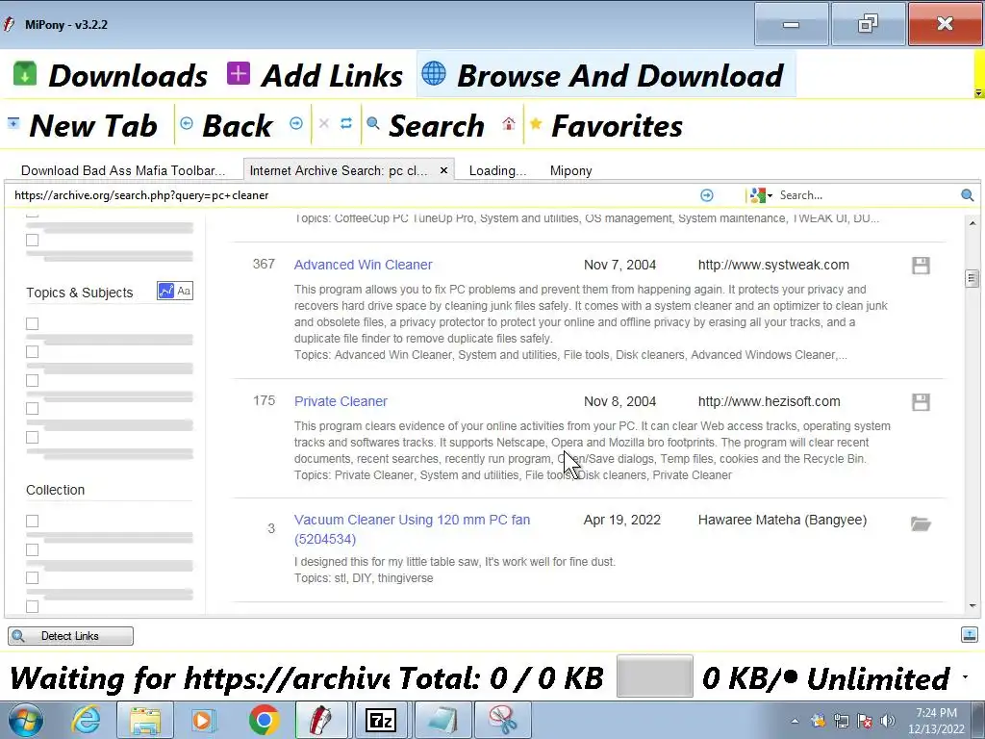Image resolution: width=985 pixels, height=739 pixels.
Task: Open the Advanced Win Cleaner result
Action: click(363, 265)
